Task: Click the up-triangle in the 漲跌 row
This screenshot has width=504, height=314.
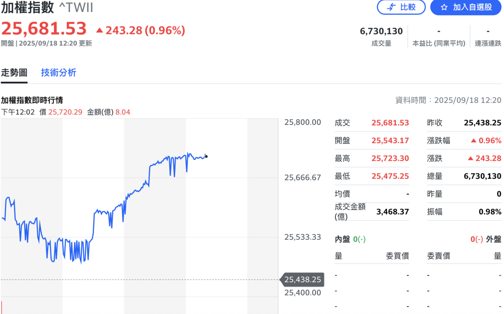Action: click(x=471, y=158)
